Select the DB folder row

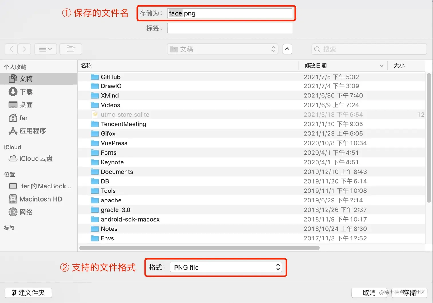click(251, 181)
